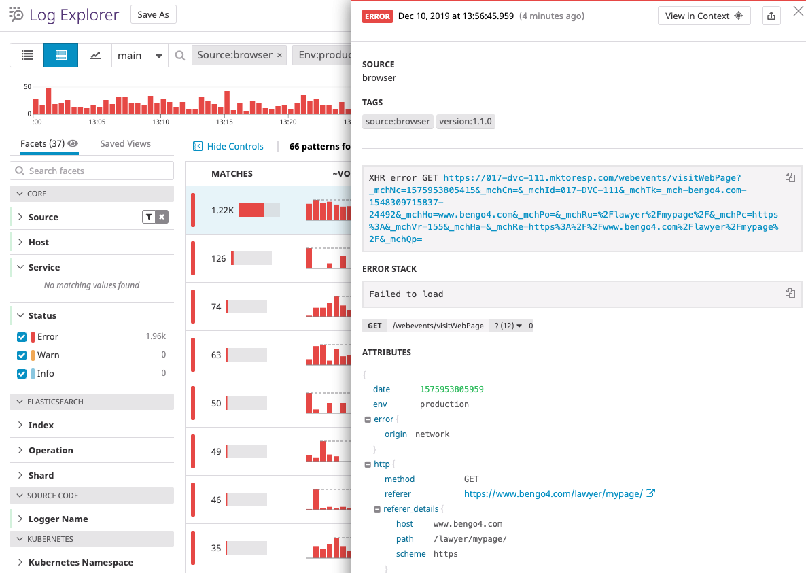Expand the Source facet
The width and height of the screenshot is (806, 573).
(x=20, y=217)
